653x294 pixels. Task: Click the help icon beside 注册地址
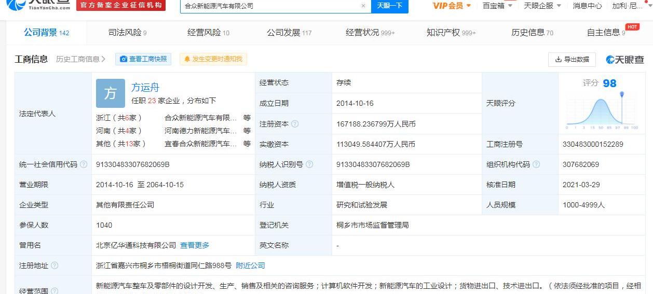(55, 265)
